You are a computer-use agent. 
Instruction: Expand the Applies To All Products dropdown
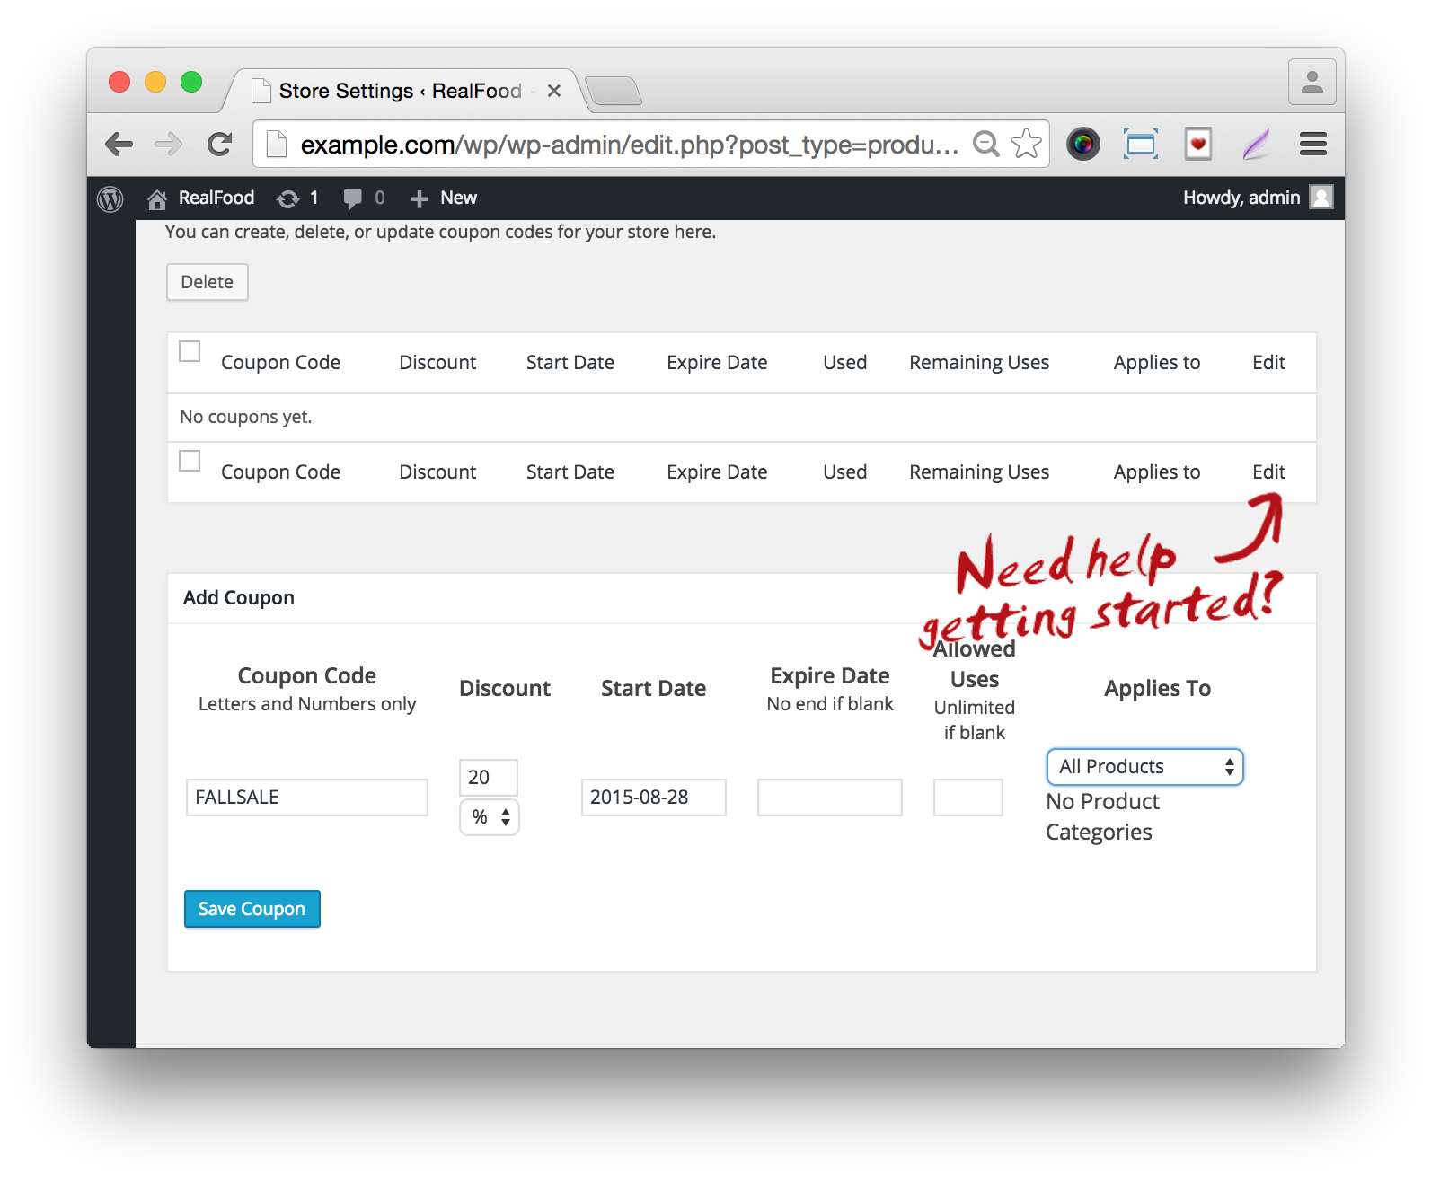[x=1145, y=767]
